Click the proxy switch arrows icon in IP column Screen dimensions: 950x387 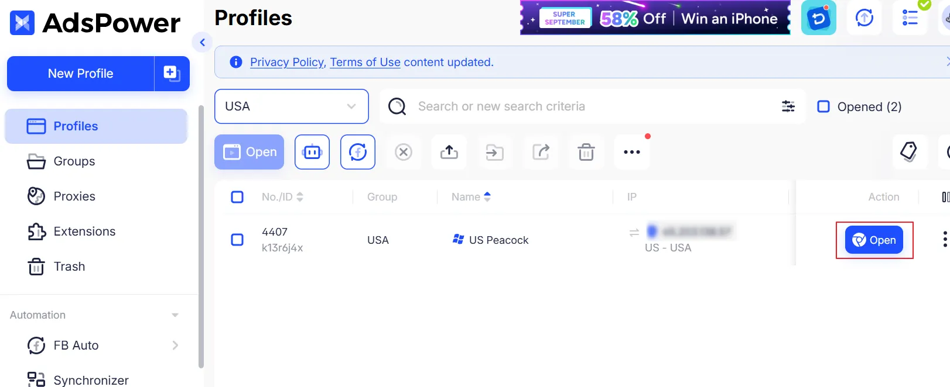pyautogui.click(x=634, y=233)
